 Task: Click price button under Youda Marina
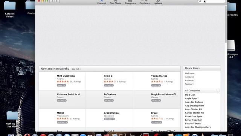point(156,85)
